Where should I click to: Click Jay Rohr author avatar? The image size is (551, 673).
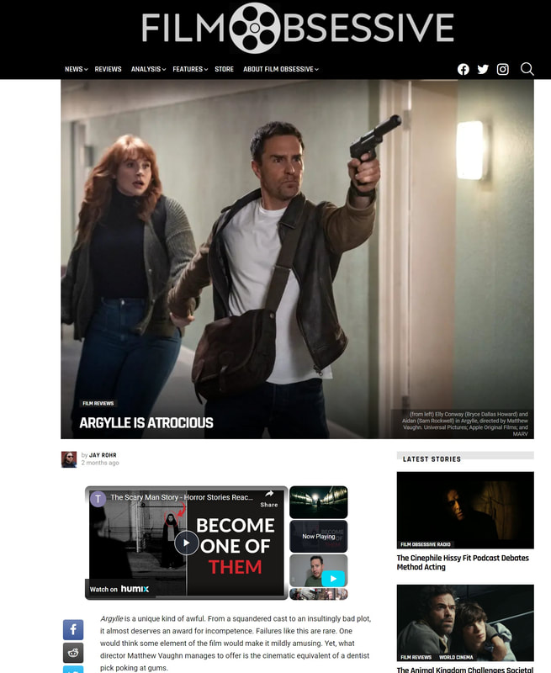tap(69, 459)
